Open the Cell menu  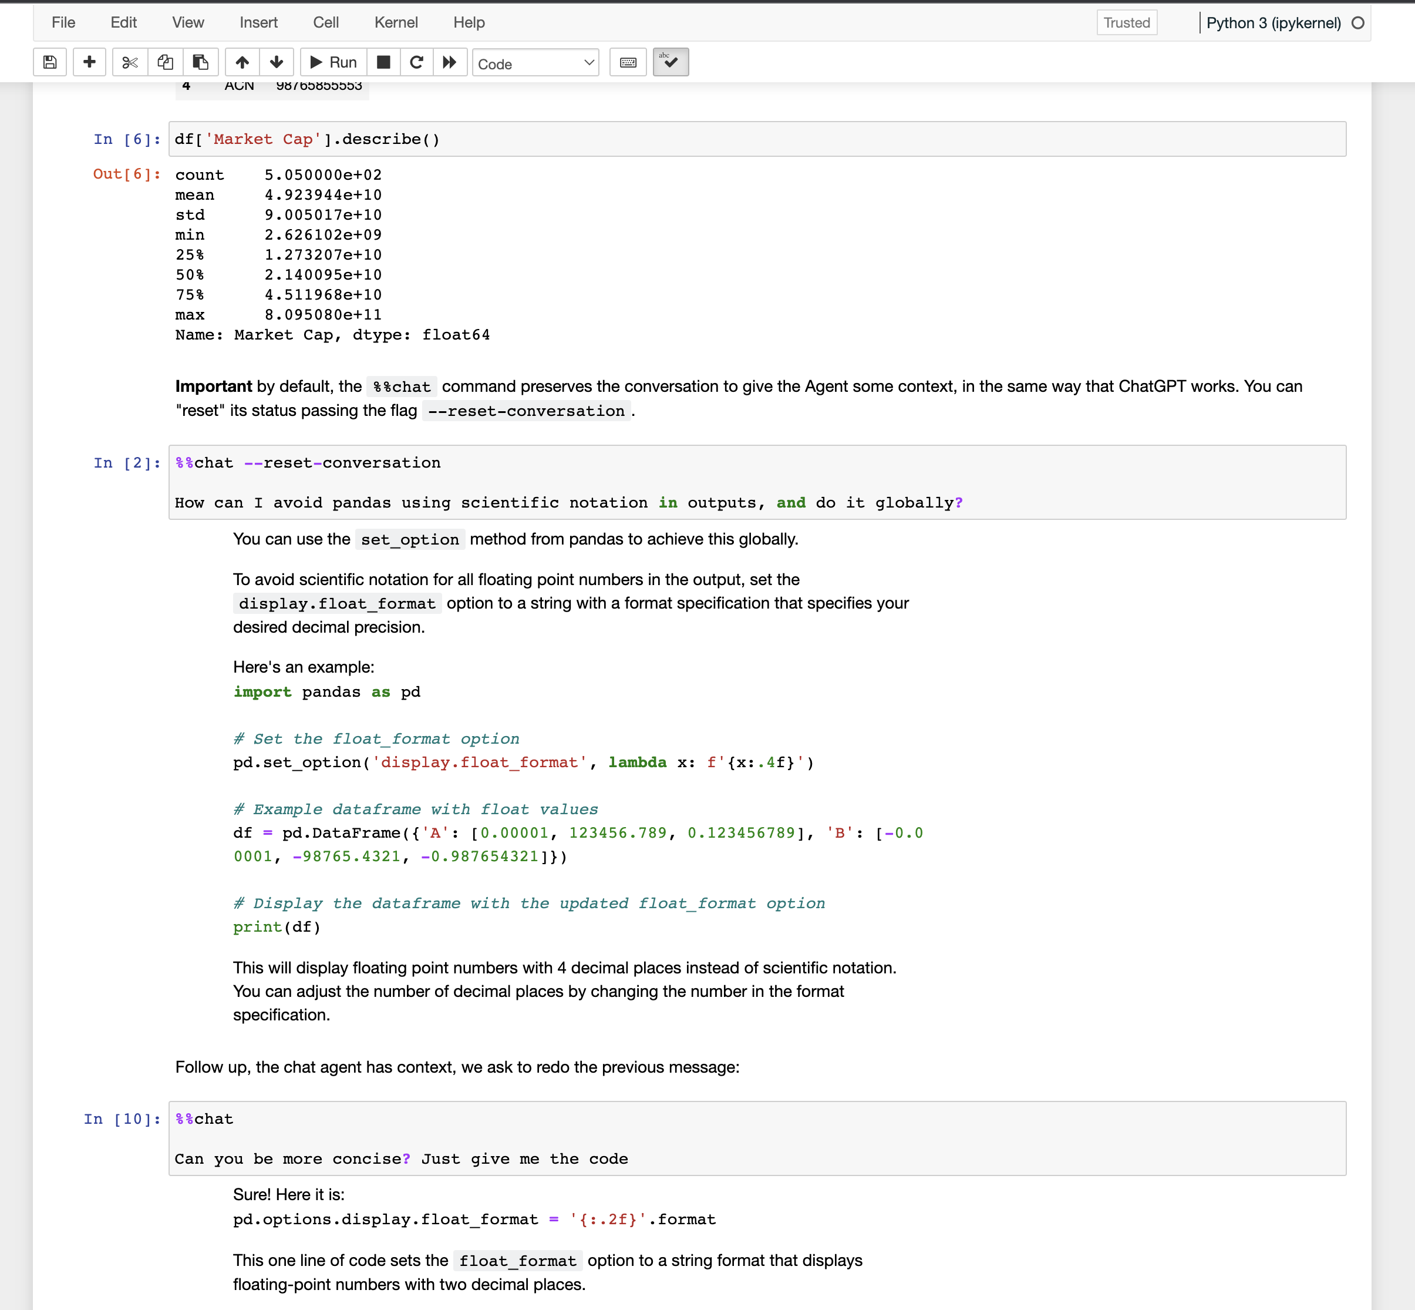pos(325,21)
